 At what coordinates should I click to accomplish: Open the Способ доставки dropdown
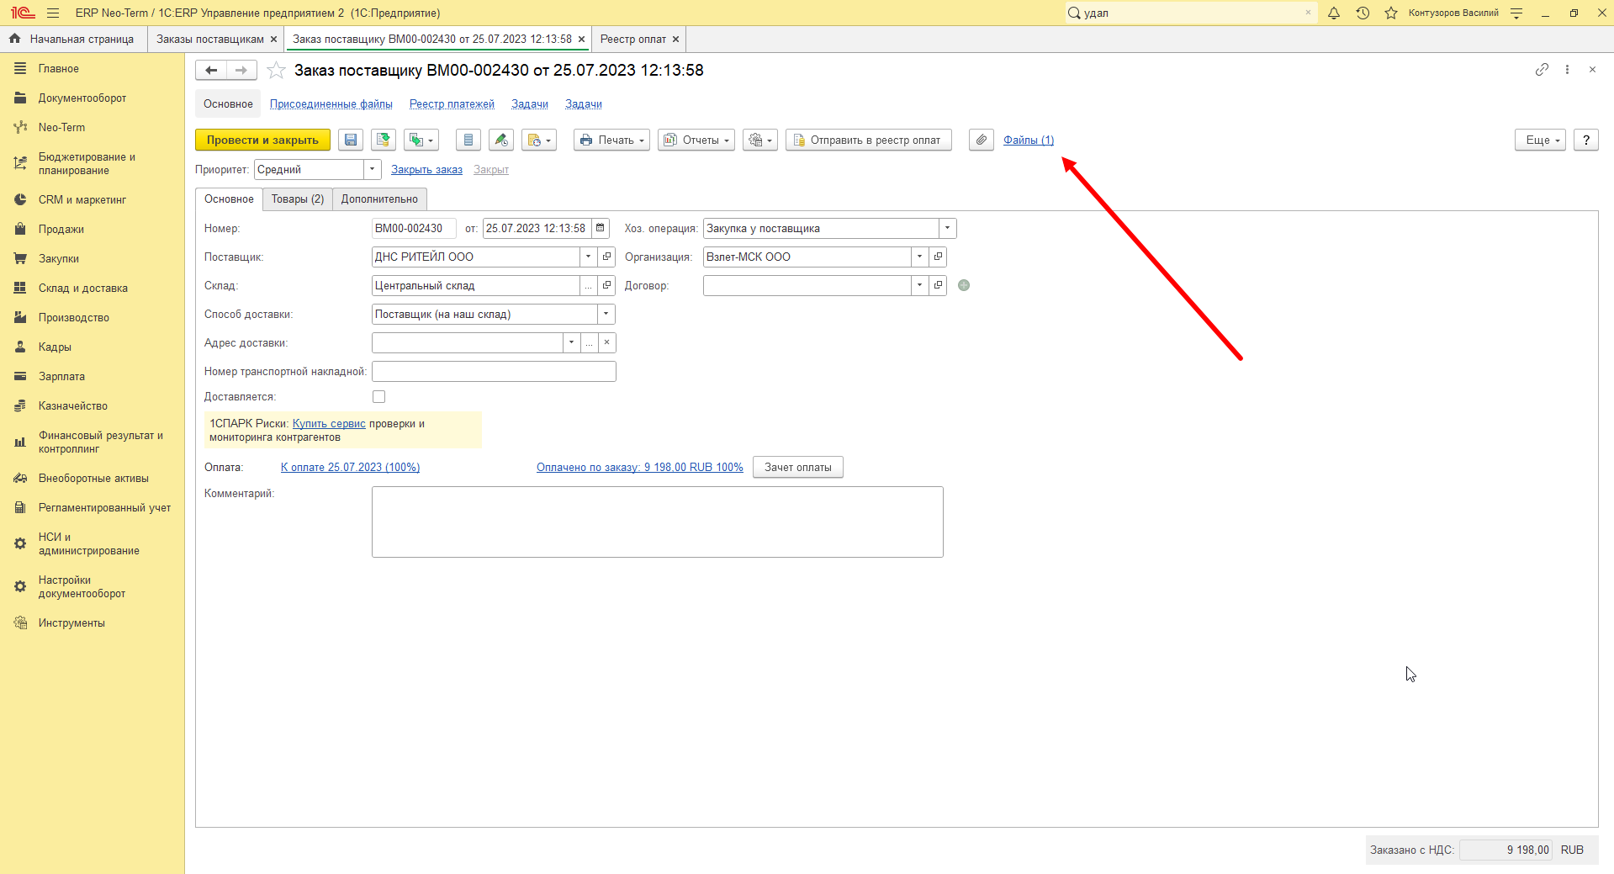[606, 314]
